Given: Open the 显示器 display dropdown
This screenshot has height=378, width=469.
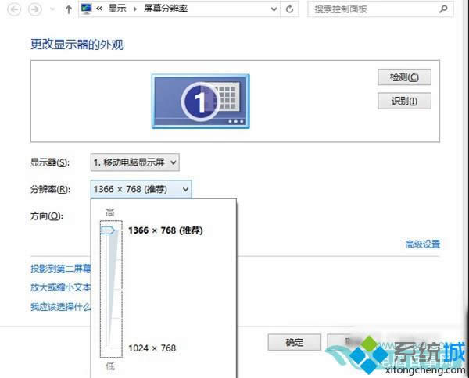Looking at the screenshot, I should point(135,162).
